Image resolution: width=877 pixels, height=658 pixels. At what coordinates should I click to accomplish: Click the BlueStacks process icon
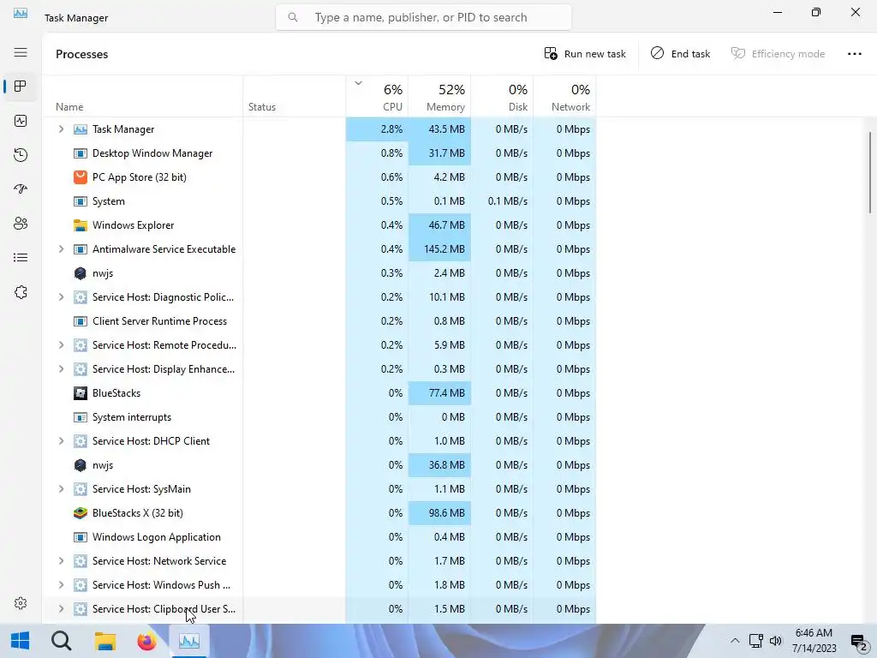[x=81, y=393]
